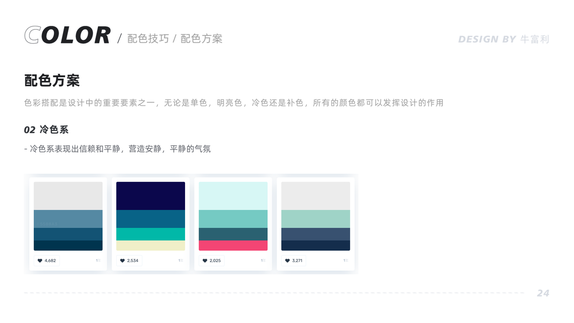Click the 配色方案 breadcrumb in header
The width and height of the screenshot is (574, 323).
click(201, 38)
